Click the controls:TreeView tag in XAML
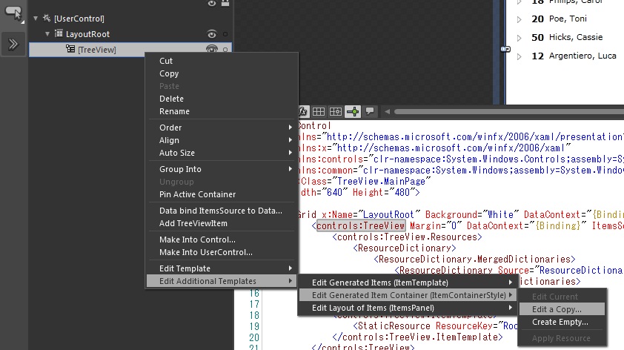This screenshot has height=350, width=624. 361,225
